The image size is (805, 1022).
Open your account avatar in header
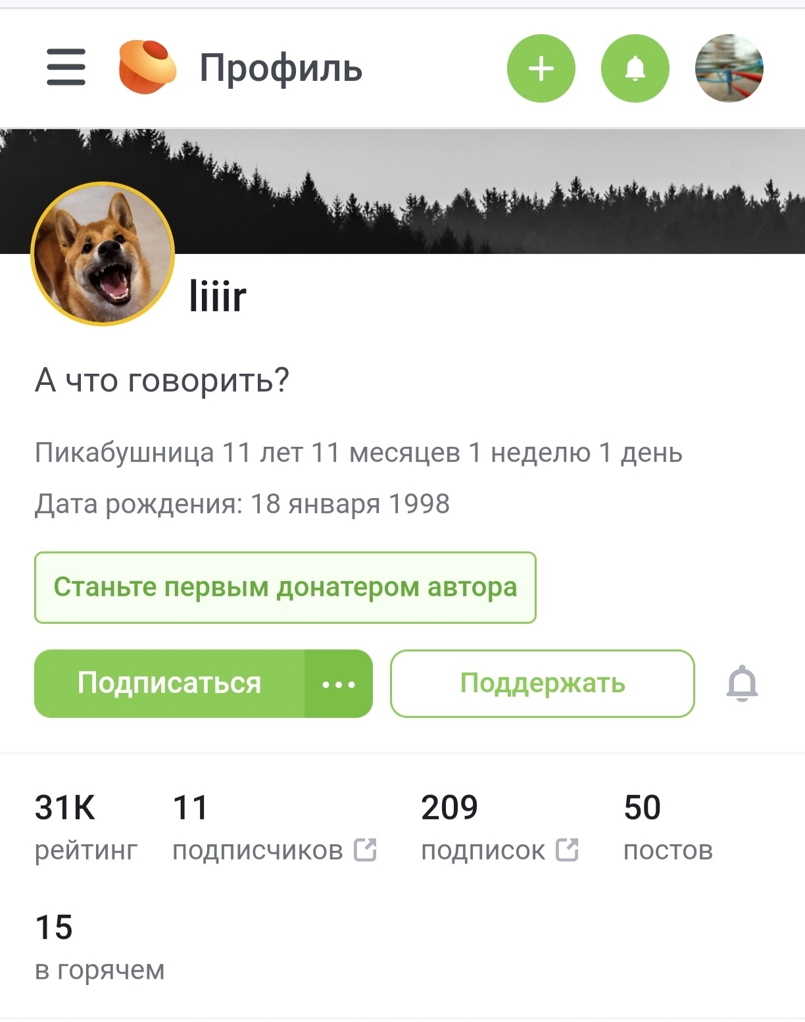(x=729, y=68)
